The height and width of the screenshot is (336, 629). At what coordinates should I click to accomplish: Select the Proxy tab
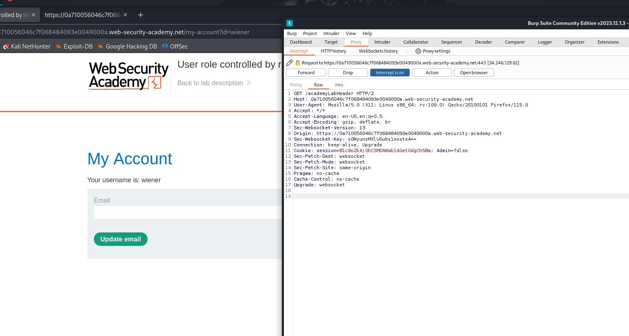(356, 42)
